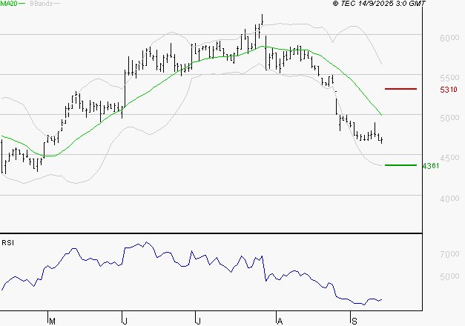Click the green 4361 support label
This screenshot has width=465, height=326.
click(429, 165)
